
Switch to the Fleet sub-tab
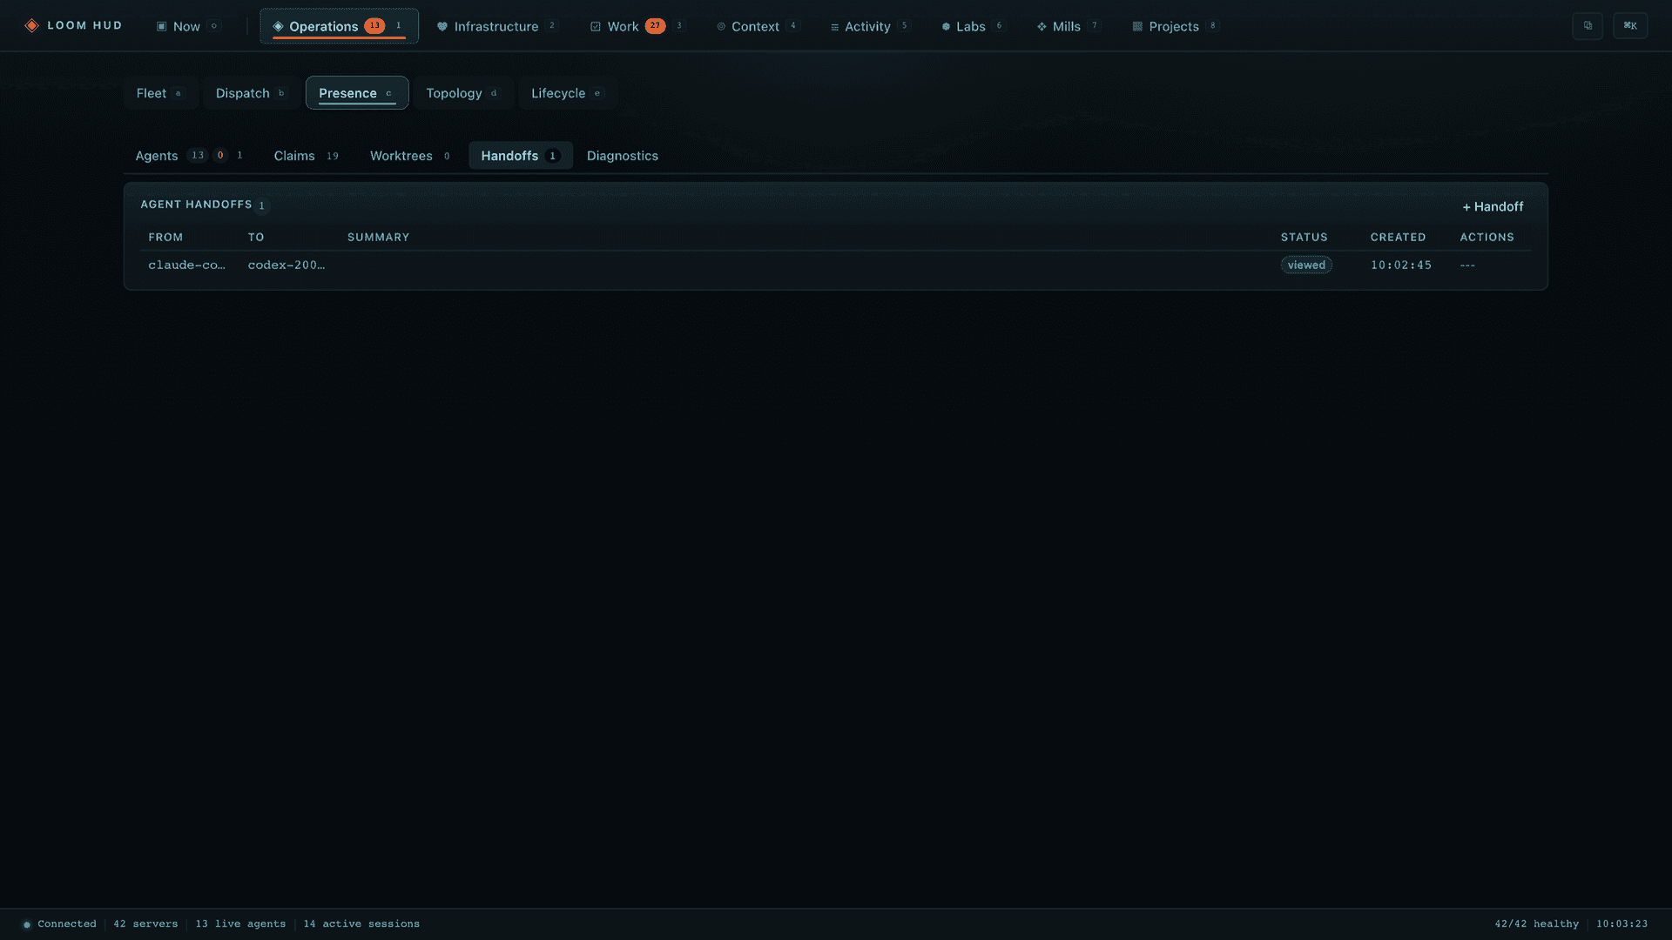click(160, 93)
